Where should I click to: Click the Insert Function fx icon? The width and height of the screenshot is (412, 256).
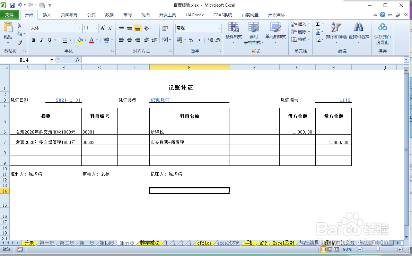pyautogui.click(x=78, y=60)
